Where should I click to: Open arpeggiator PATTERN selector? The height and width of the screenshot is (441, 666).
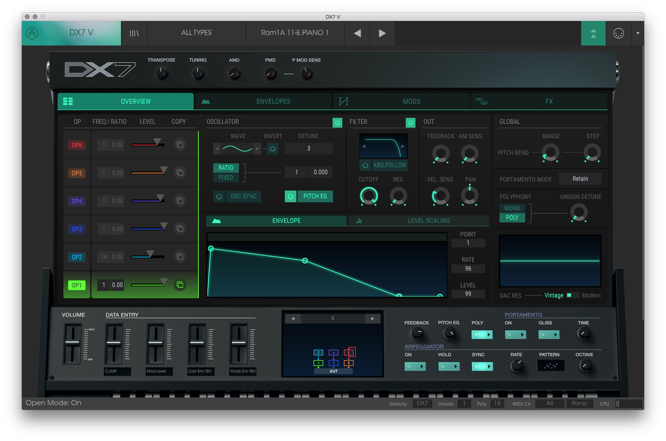tap(551, 366)
